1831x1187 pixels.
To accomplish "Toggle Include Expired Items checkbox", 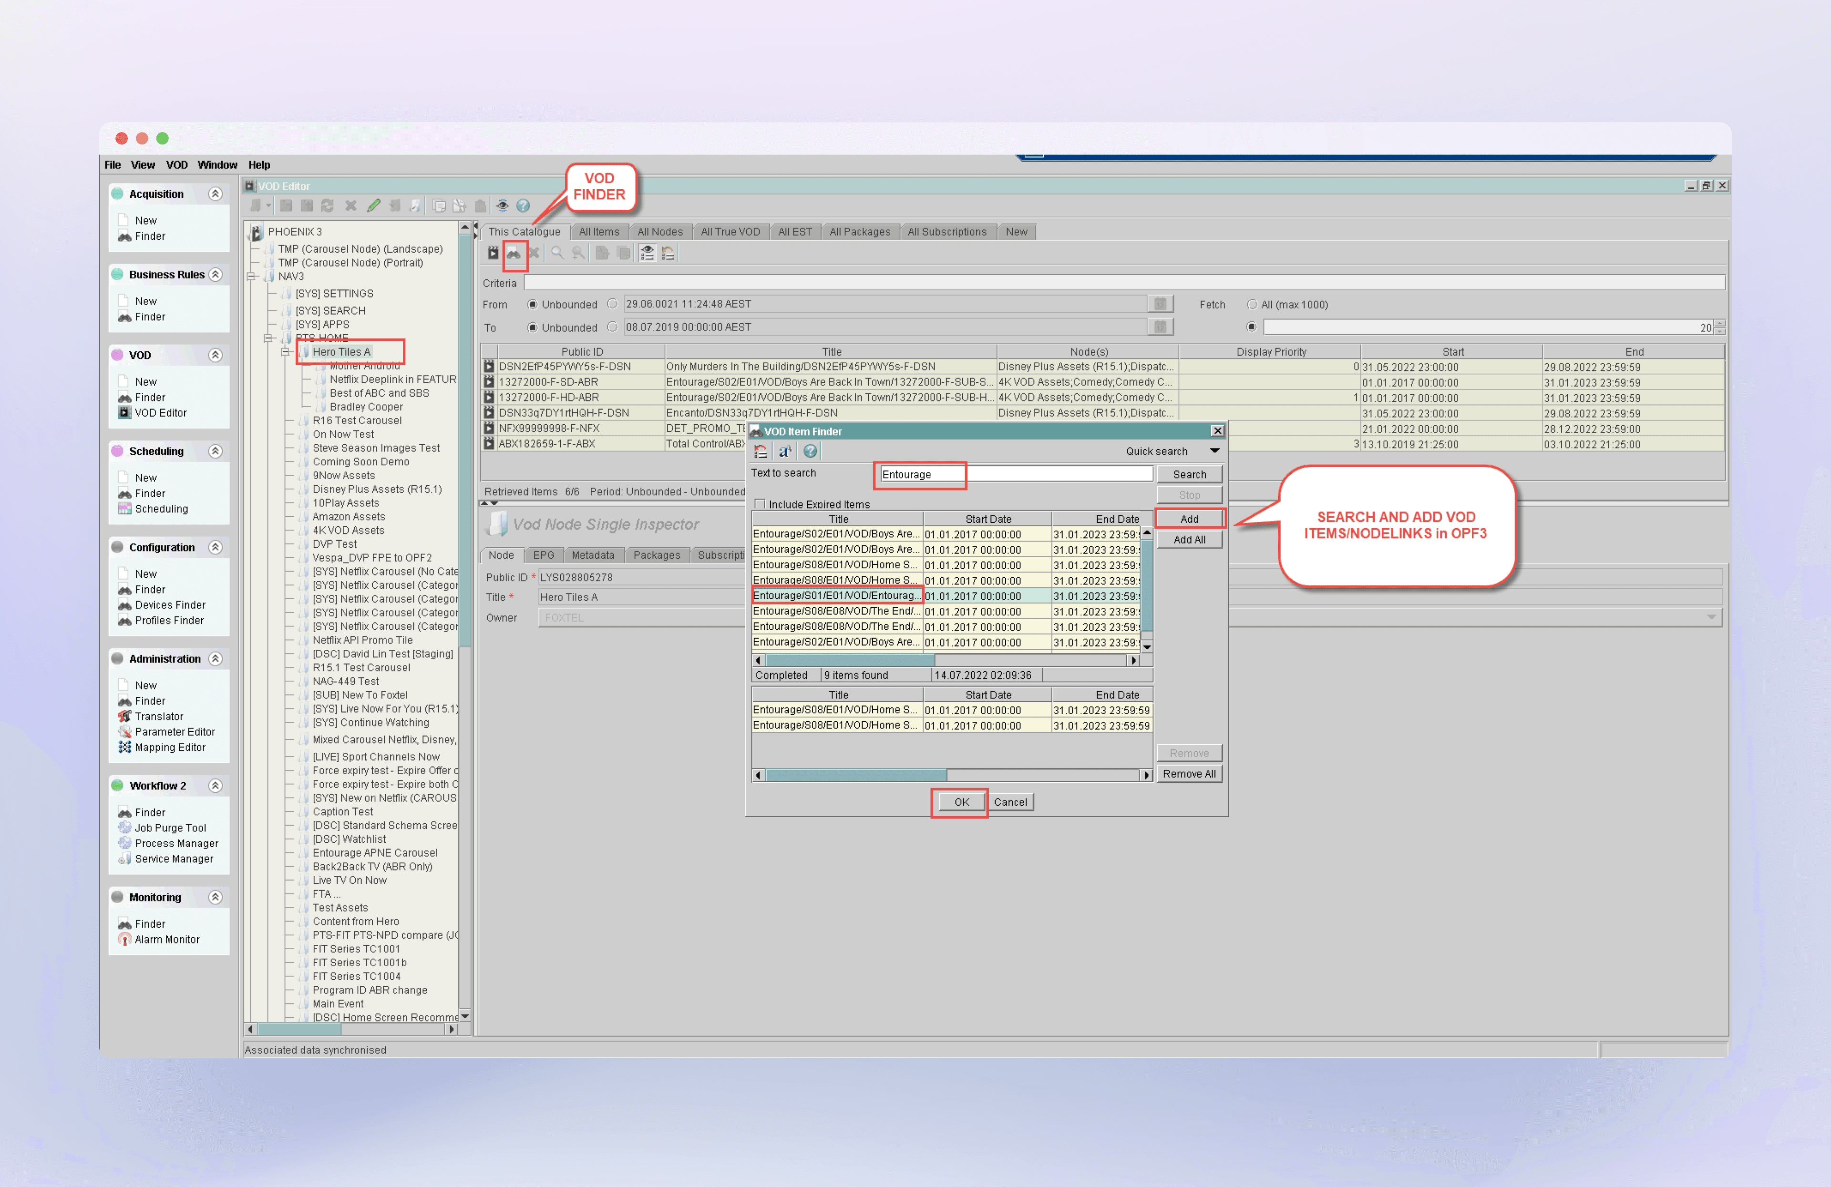I will coord(760,505).
